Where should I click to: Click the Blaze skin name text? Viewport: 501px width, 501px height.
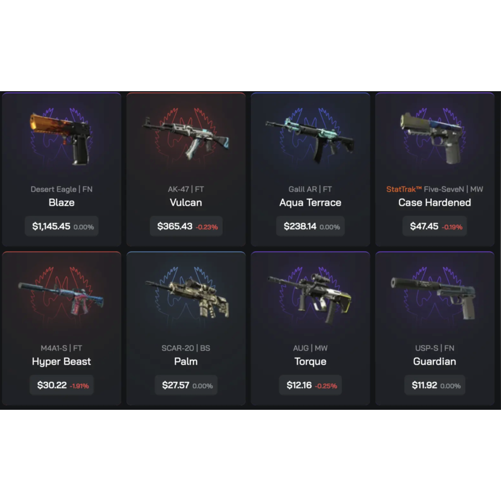pos(61,202)
